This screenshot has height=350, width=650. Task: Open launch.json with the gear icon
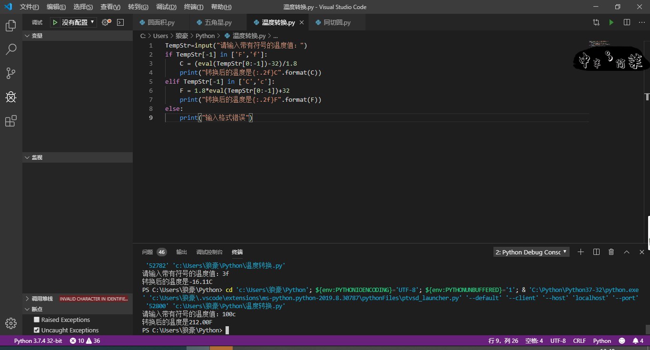(106, 22)
